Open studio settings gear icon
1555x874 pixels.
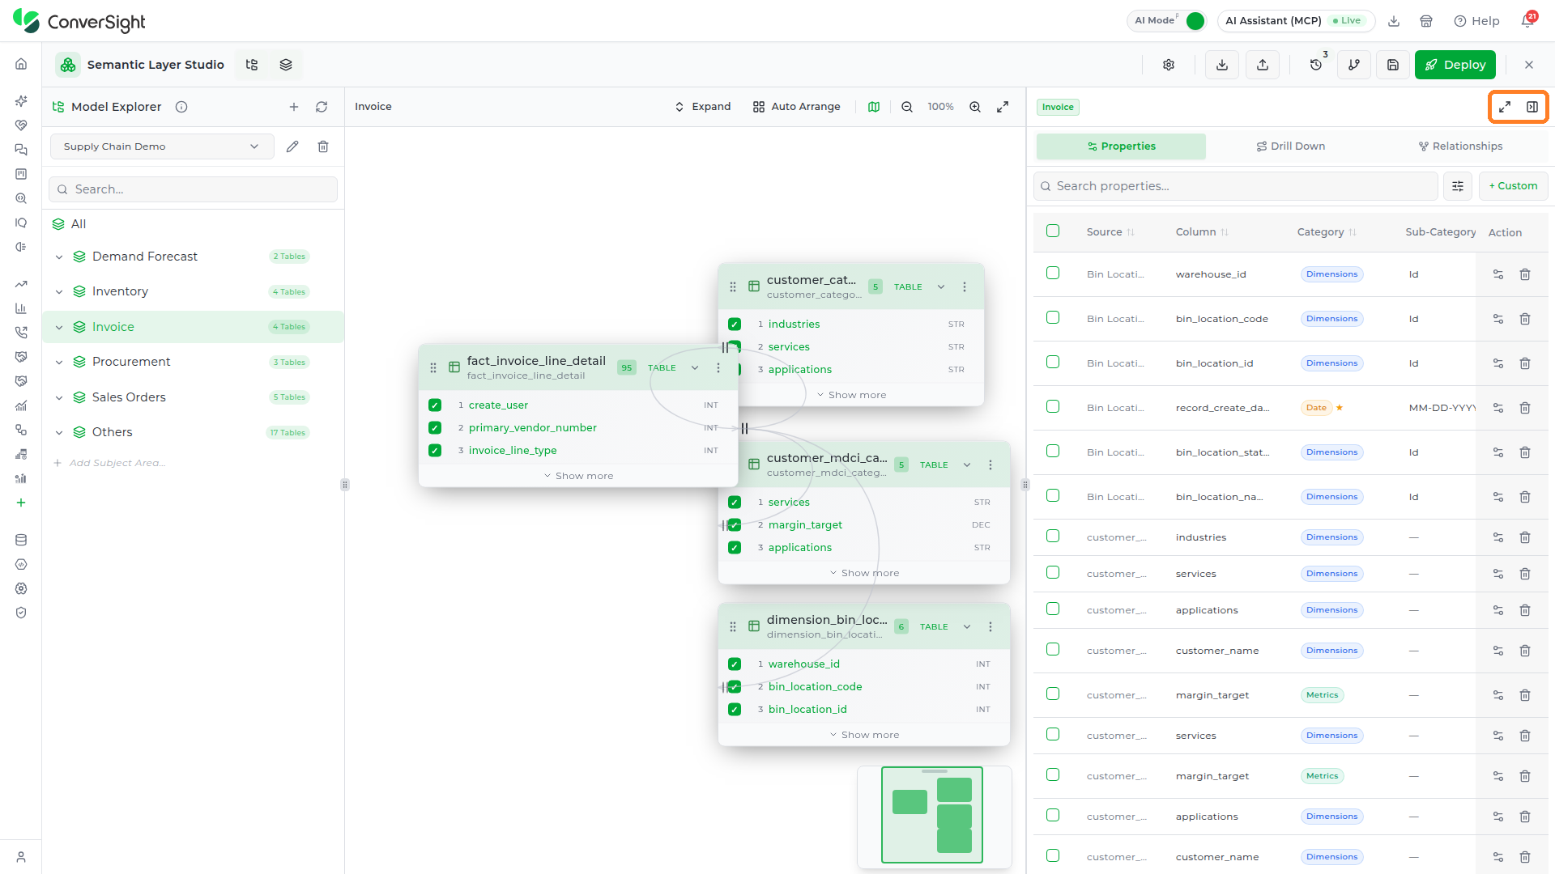1169,65
